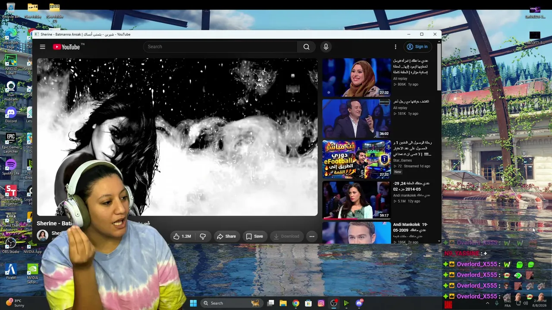This screenshot has height=310, width=552.
Task: Open Discord from the taskbar
Action: pyautogui.click(x=359, y=303)
